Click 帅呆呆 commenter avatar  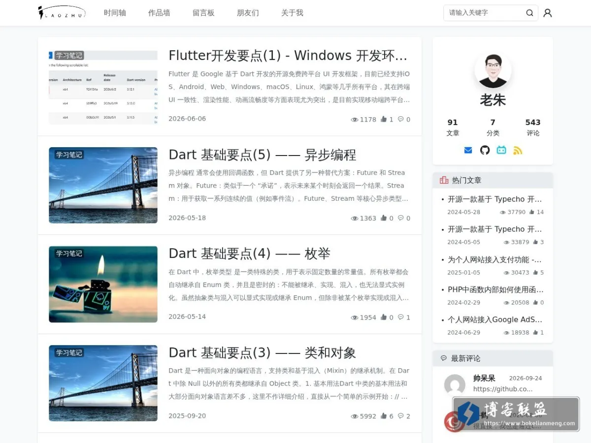pos(455,385)
